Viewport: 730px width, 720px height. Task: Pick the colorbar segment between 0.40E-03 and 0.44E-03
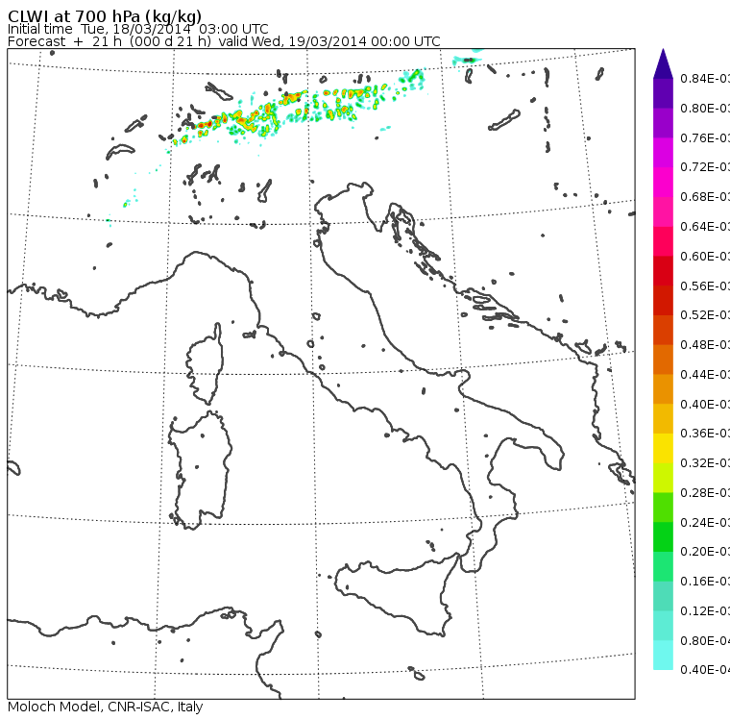[663, 389]
